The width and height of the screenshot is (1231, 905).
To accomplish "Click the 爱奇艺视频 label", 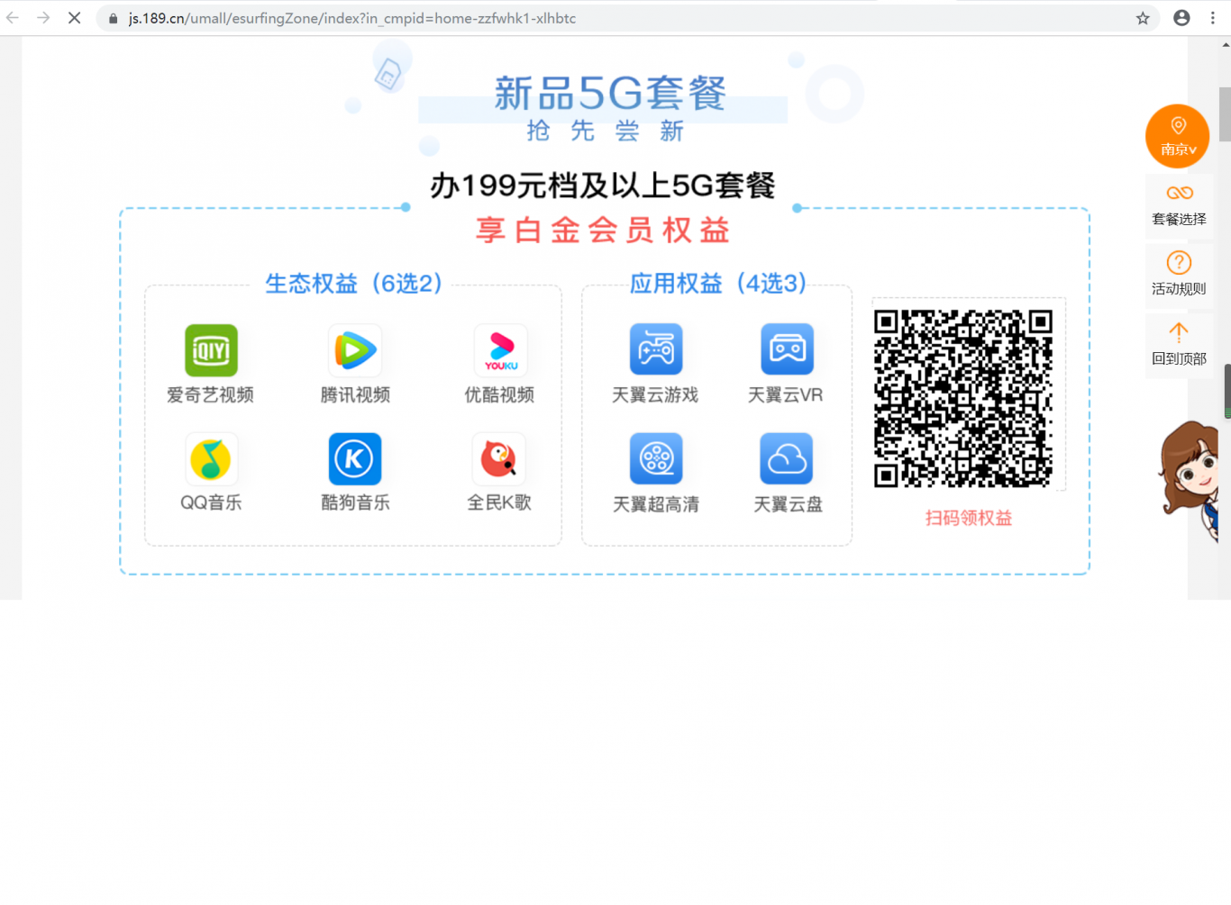I will 210,394.
